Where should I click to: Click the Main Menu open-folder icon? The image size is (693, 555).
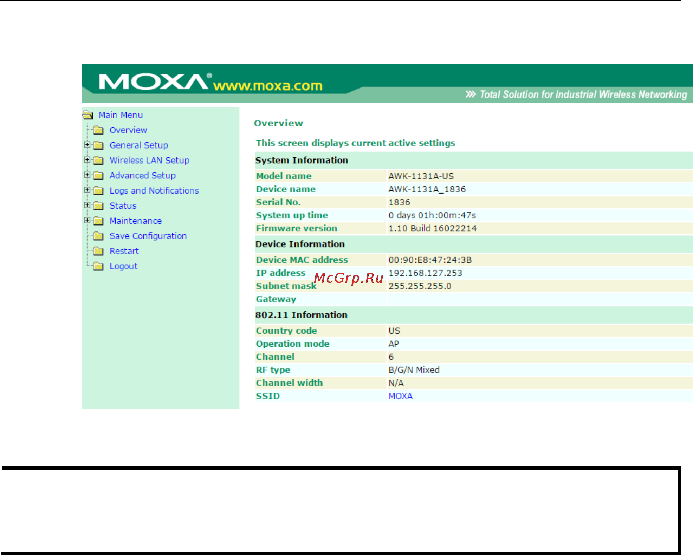tap(88, 115)
